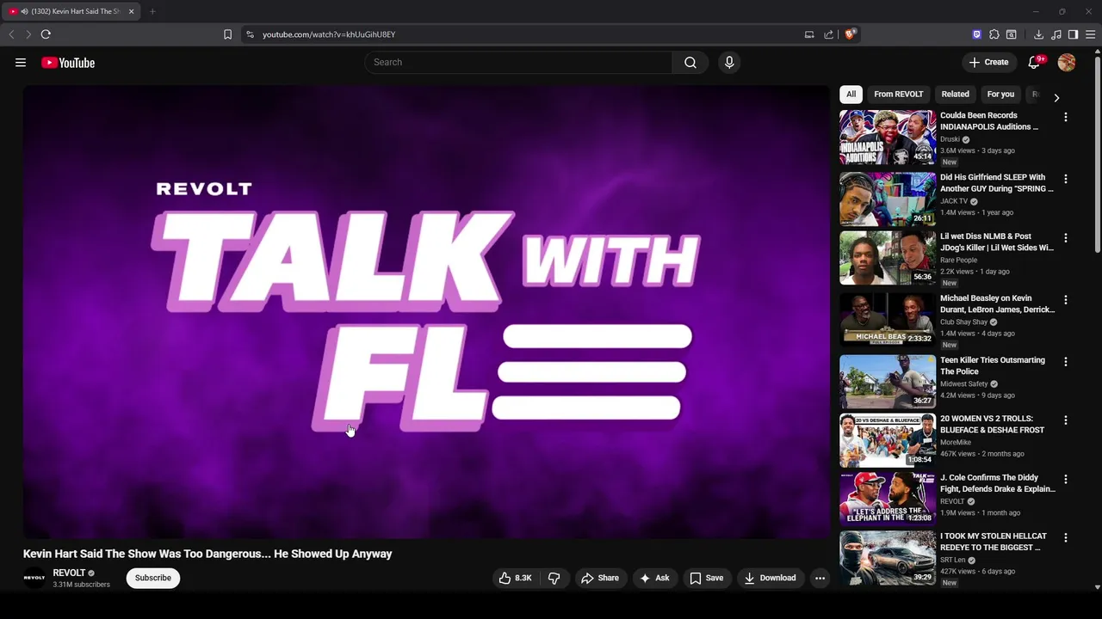
Task: Open a new browser tab
Action: coord(152,11)
